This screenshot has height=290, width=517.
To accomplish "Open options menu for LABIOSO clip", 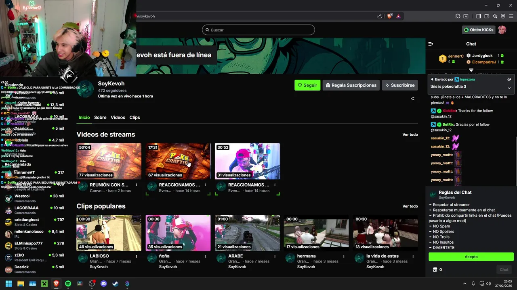I will pyautogui.click(x=137, y=256).
